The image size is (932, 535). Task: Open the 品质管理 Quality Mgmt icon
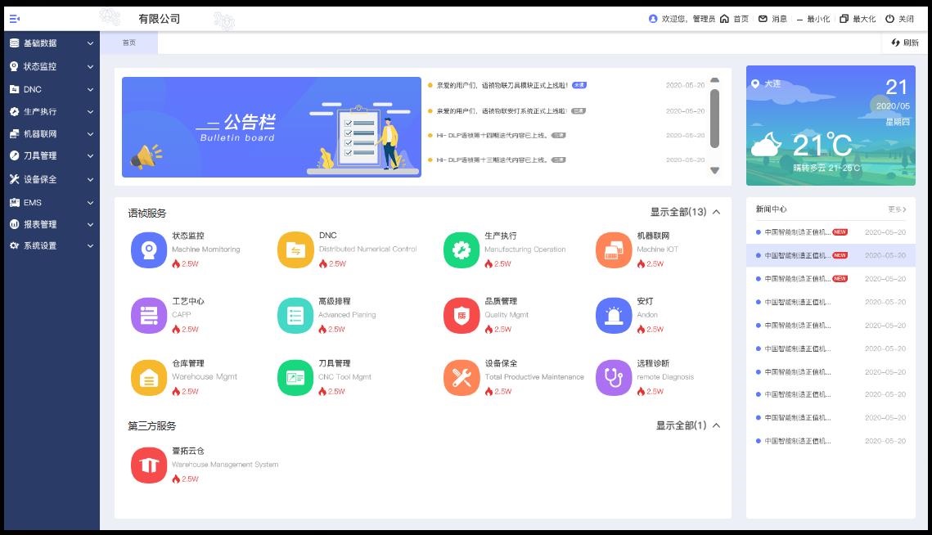(x=461, y=316)
